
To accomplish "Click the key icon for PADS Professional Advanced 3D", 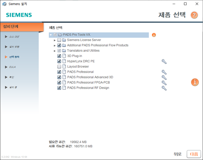I will coord(164,77).
